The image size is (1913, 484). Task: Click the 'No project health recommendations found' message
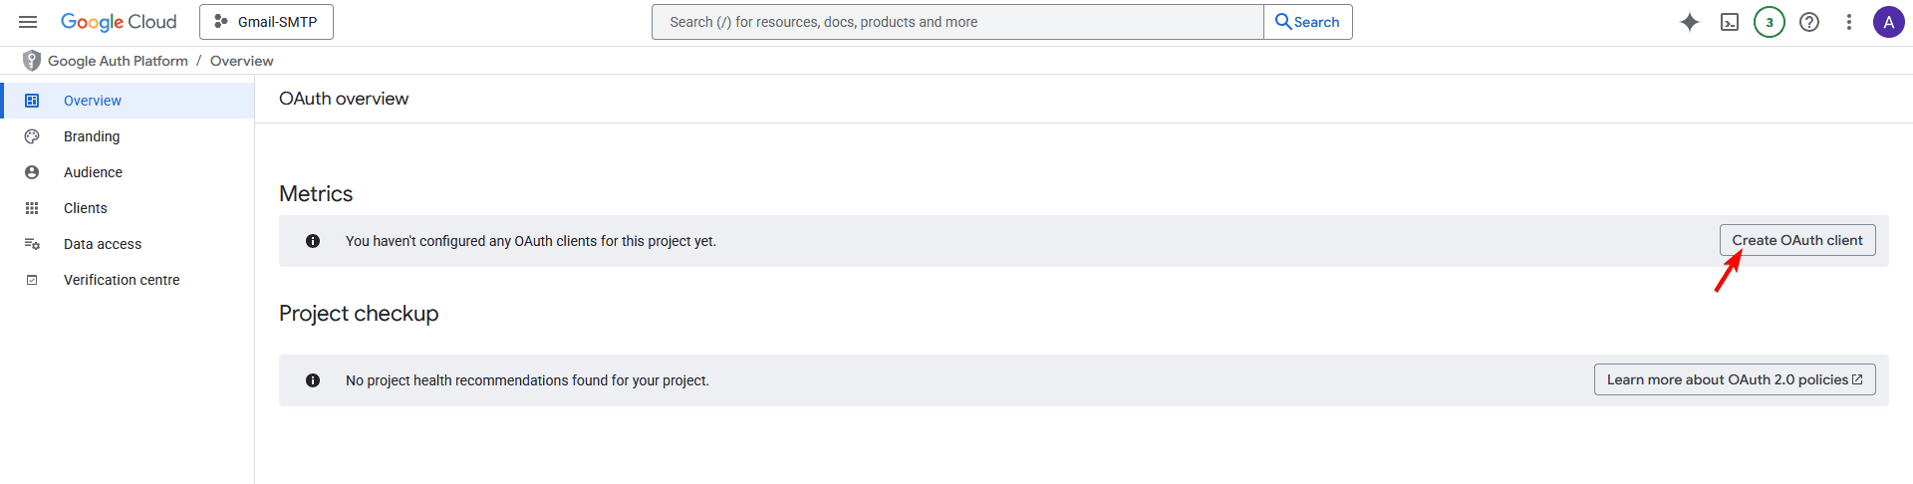point(527,380)
